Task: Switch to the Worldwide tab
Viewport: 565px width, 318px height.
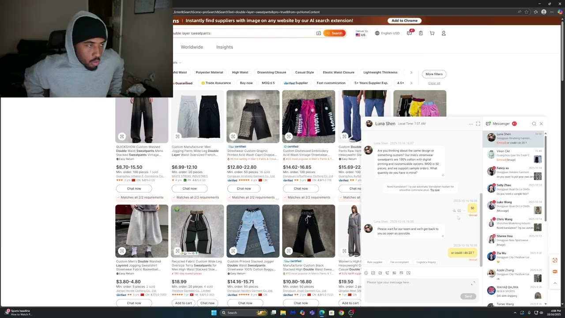Action: click(192, 47)
